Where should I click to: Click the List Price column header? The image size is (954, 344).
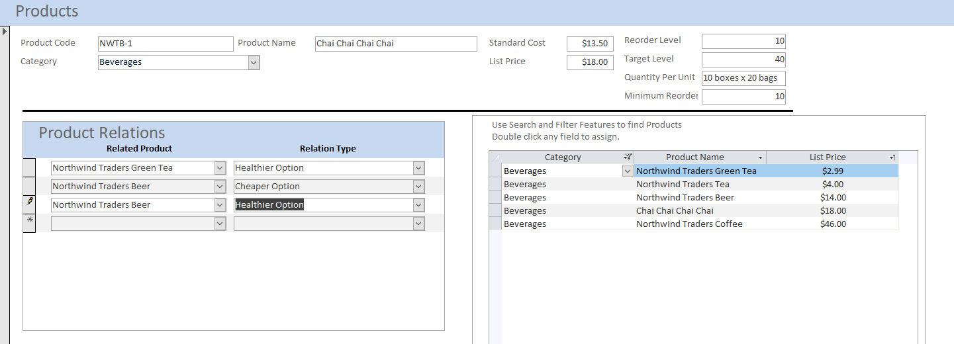pos(827,157)
